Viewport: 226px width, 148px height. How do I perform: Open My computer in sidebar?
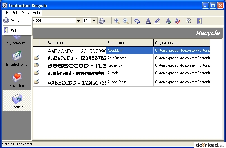coord(17,40)
